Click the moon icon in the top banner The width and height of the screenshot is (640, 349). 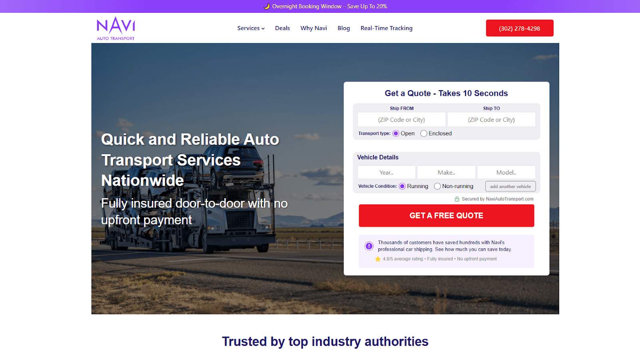(267, 6)
